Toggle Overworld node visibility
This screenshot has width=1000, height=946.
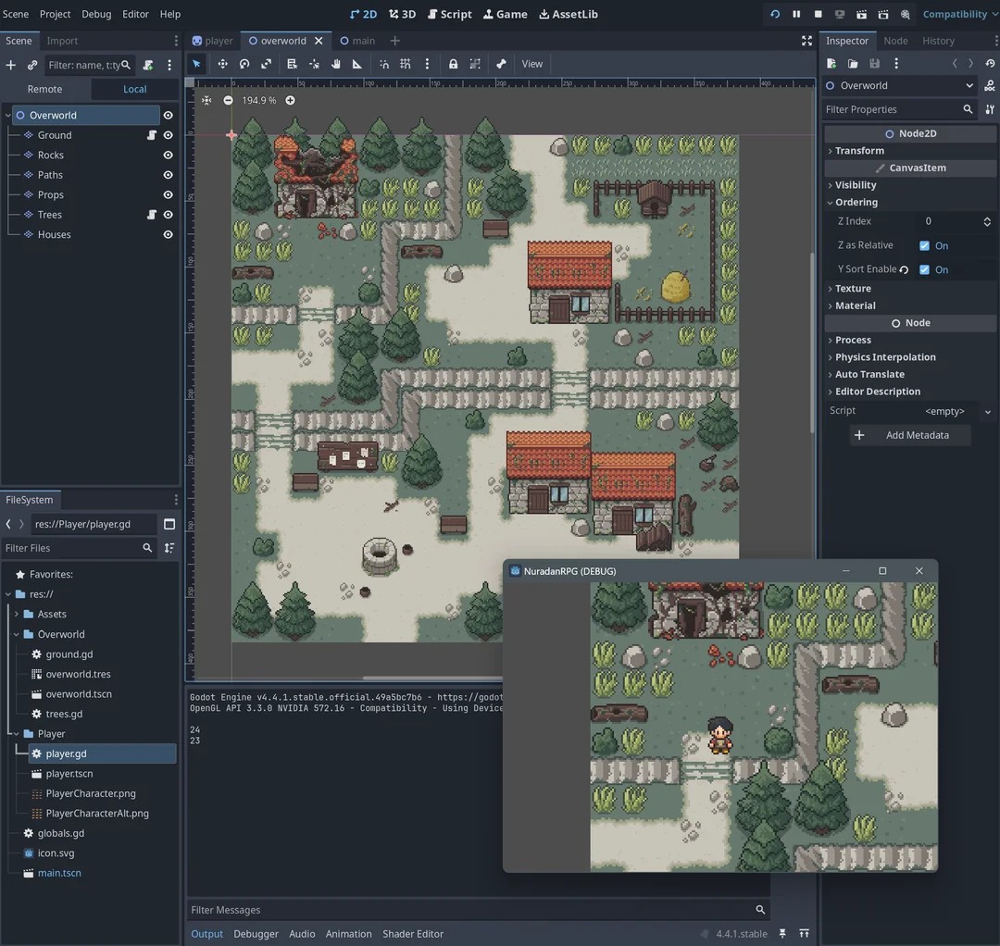click(169, 116)
